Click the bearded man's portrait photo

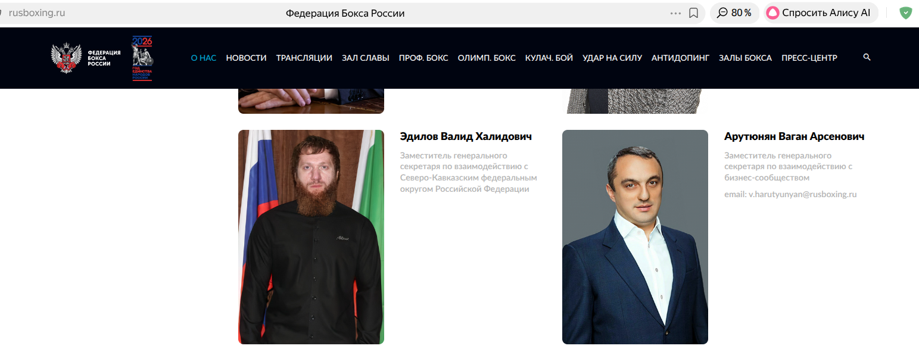pyautogui.click(x=311, y=237)
